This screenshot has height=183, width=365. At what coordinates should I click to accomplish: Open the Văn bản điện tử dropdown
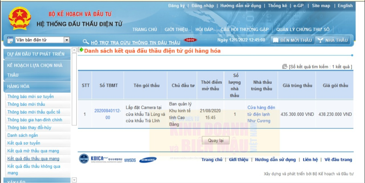pyautogui.click(x=67, y=40)
